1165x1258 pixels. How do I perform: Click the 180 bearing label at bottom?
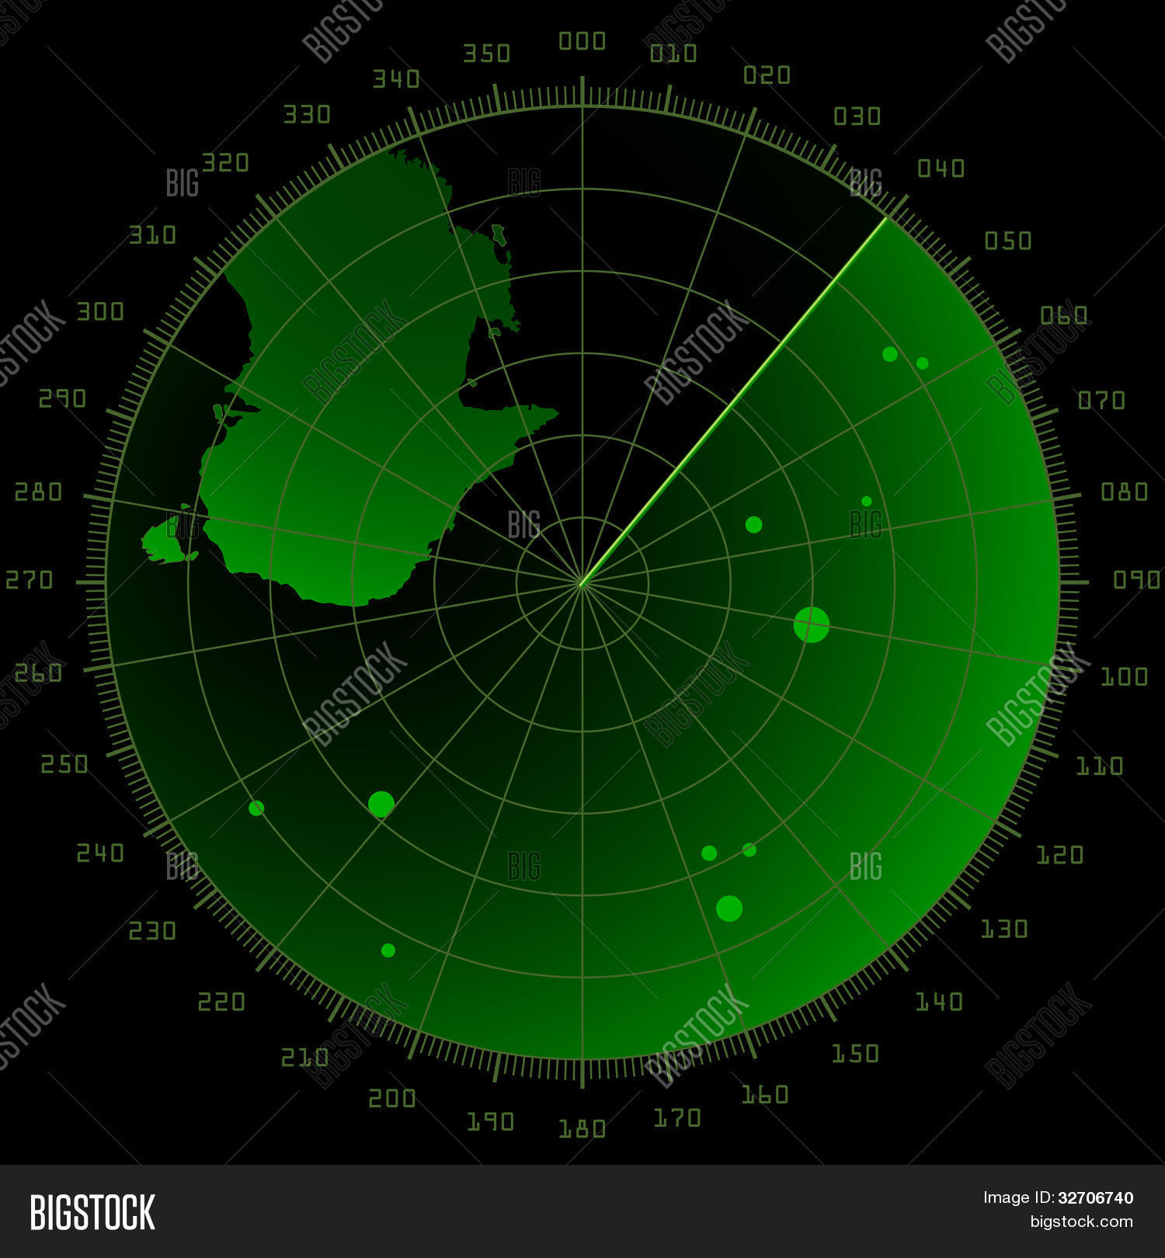click(582, 1128)
